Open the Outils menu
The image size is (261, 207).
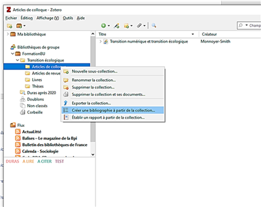point(68,18)
